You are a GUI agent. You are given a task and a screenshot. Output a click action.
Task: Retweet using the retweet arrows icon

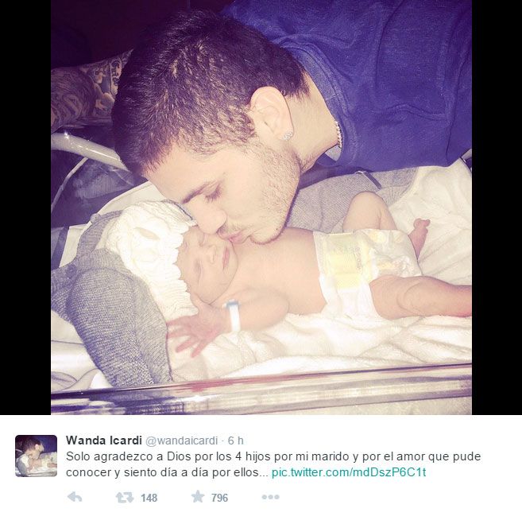click(x=125, y=498)
